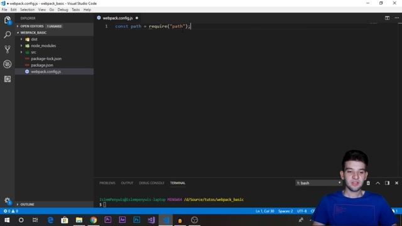This screenshot has width=402, height=226.
Task: Open File Explorer from taskbar
Action: (79, 220)
